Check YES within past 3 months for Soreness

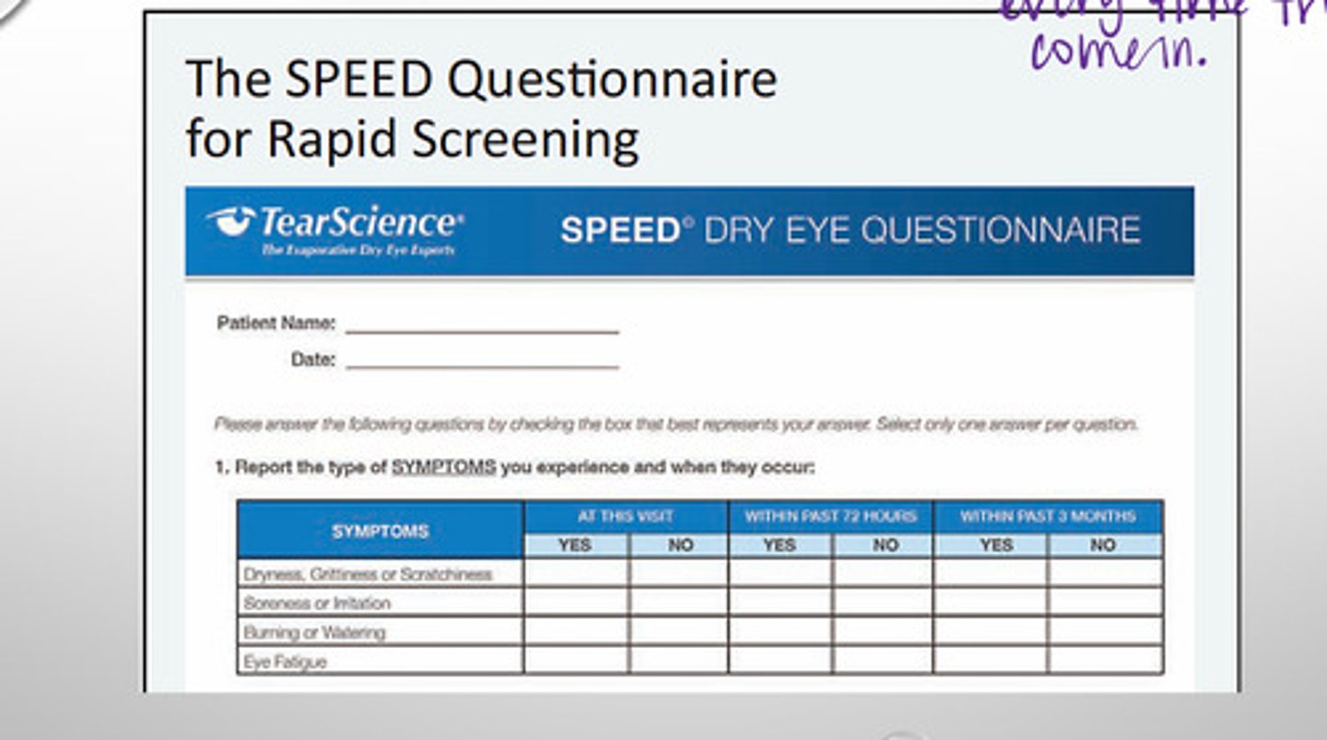991,603
